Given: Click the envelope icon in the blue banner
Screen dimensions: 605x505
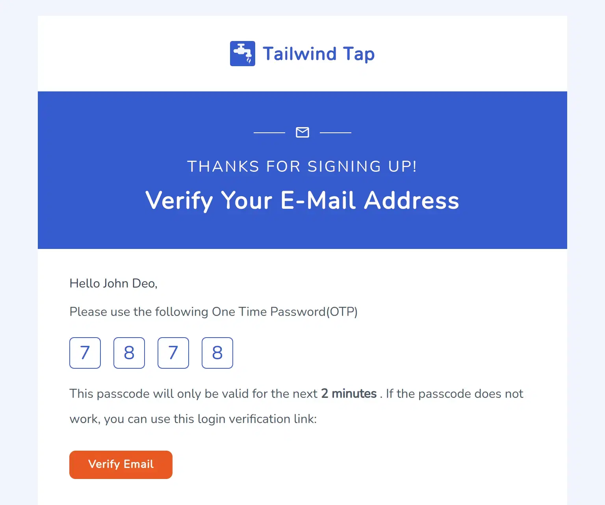Looking at the screenshot, I should point(302,132).
